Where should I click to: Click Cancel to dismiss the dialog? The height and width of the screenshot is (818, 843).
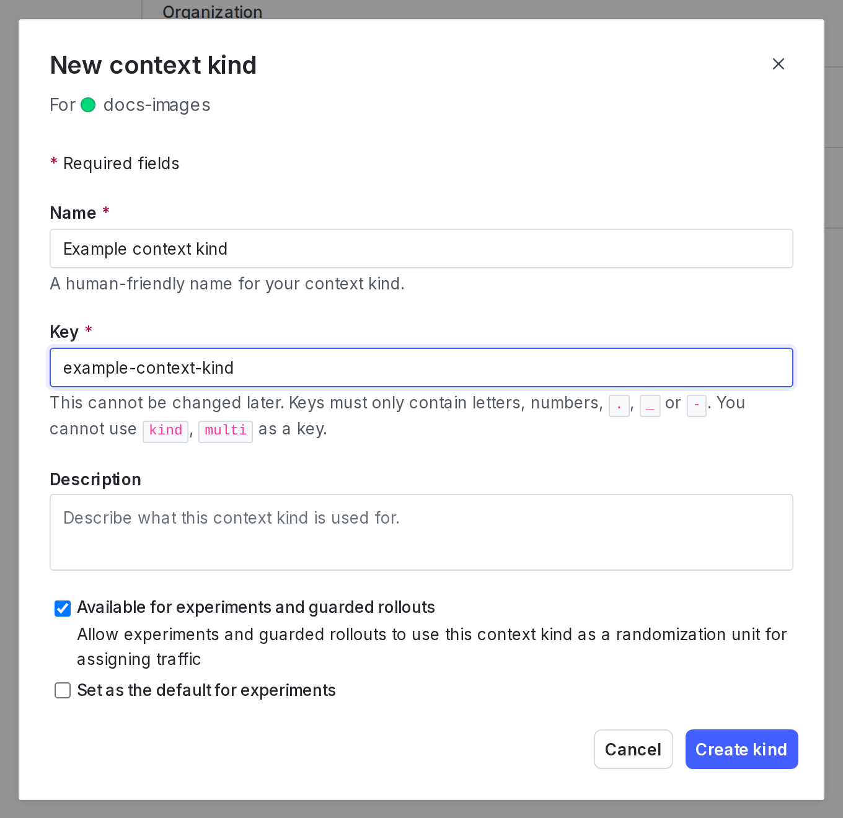(633, 749)
